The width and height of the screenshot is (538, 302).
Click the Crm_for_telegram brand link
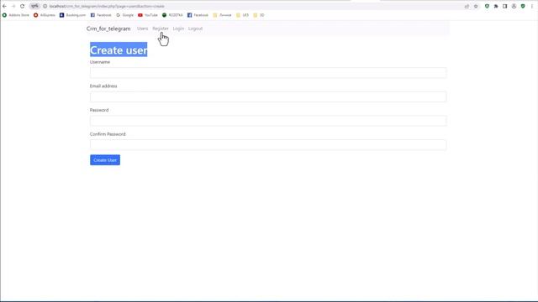tap(108, 29)
